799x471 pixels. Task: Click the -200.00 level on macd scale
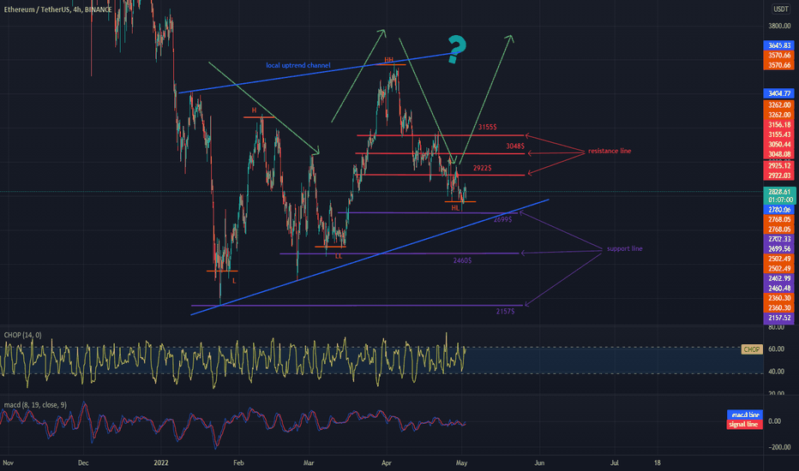click(x=779, y=447)
